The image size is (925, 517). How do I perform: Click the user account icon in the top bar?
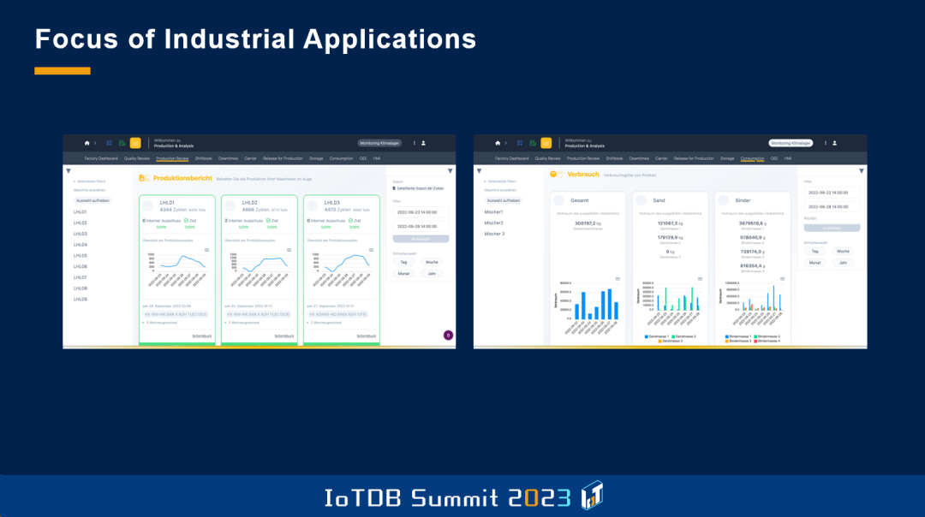point(423,143)
